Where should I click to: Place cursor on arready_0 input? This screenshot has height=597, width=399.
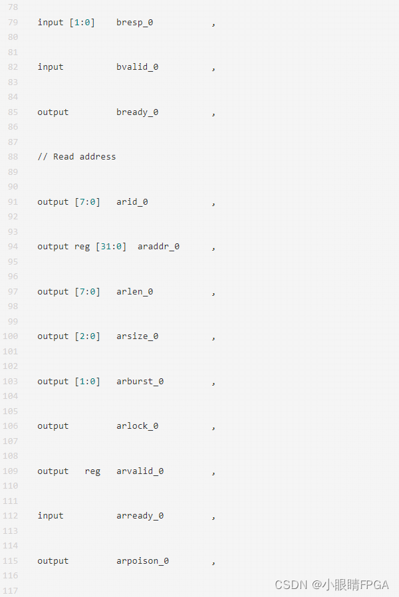(x=140, y=515)
